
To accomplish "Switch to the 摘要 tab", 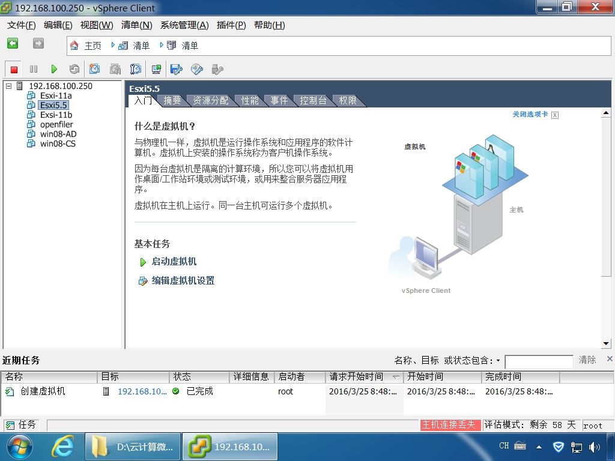I will [x=172, y=100].
